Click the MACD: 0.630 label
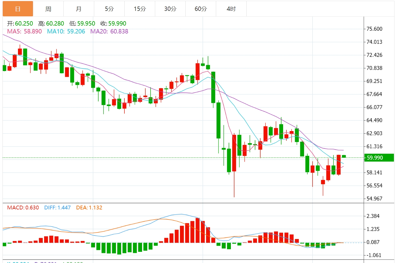Viewport: 401px width, 263px height. (23, 208)
